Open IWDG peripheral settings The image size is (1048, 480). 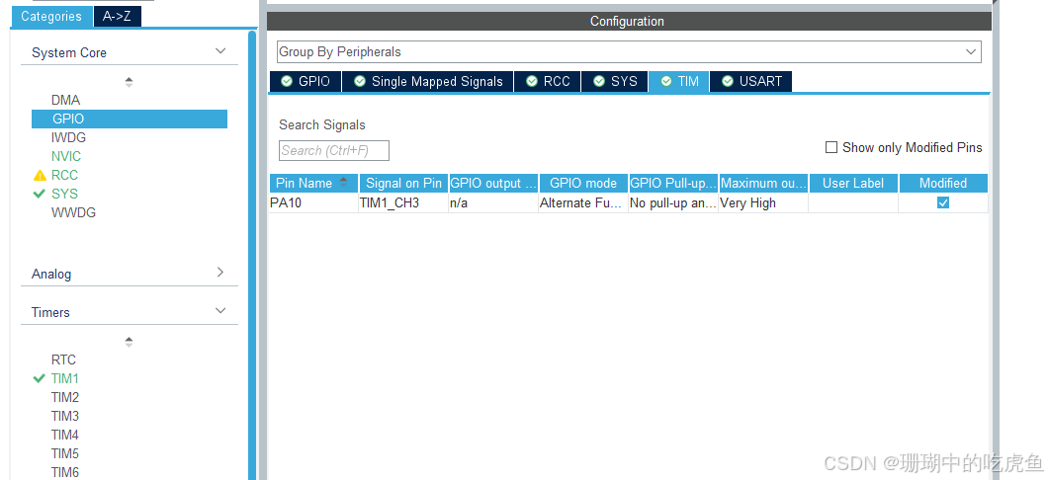tap(68, 137)
